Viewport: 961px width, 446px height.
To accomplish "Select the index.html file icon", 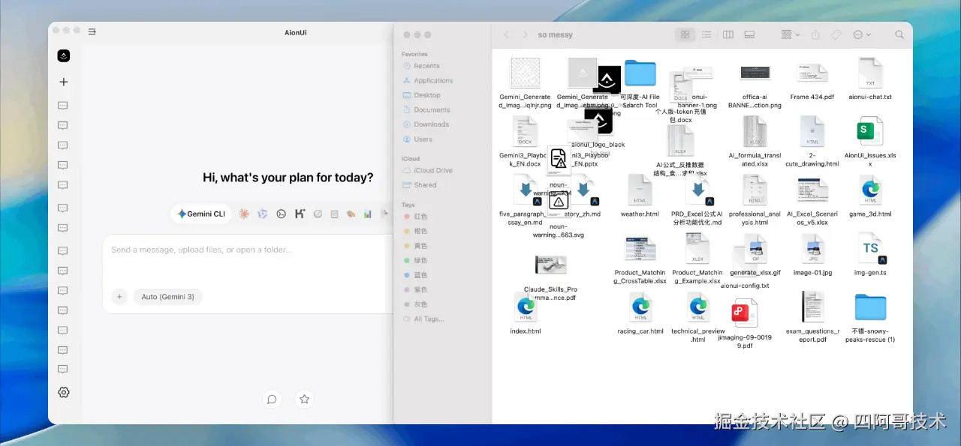I will pos(525,307).
